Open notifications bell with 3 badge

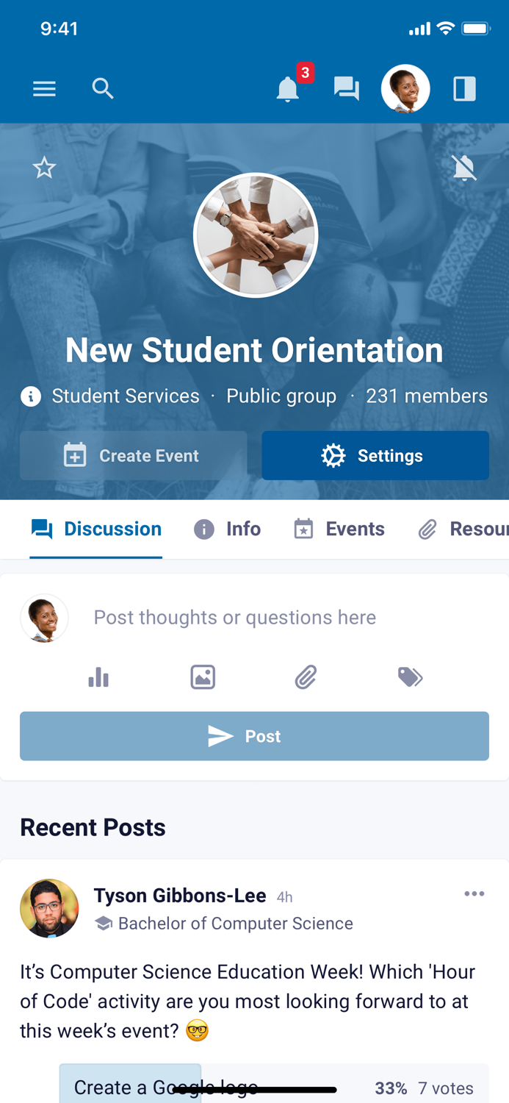288,89
